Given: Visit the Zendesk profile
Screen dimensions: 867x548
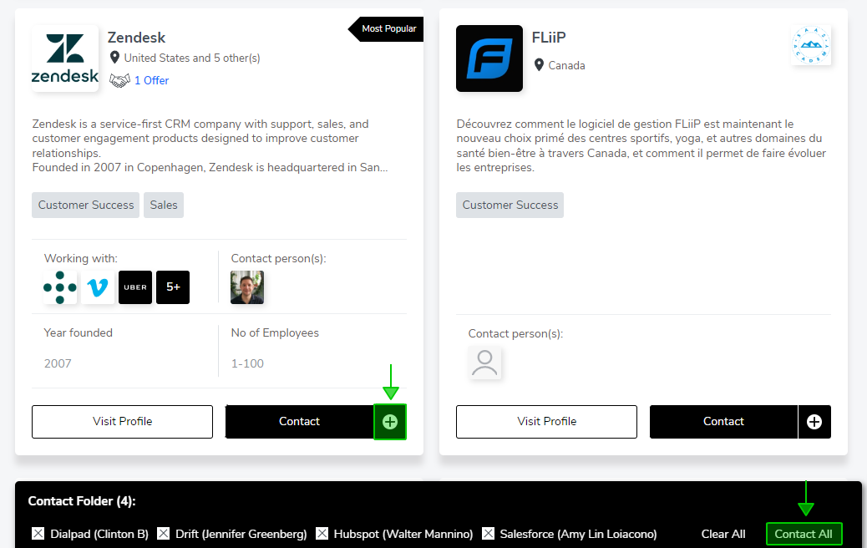Looking at the screenshot, I should click(122, 422).
